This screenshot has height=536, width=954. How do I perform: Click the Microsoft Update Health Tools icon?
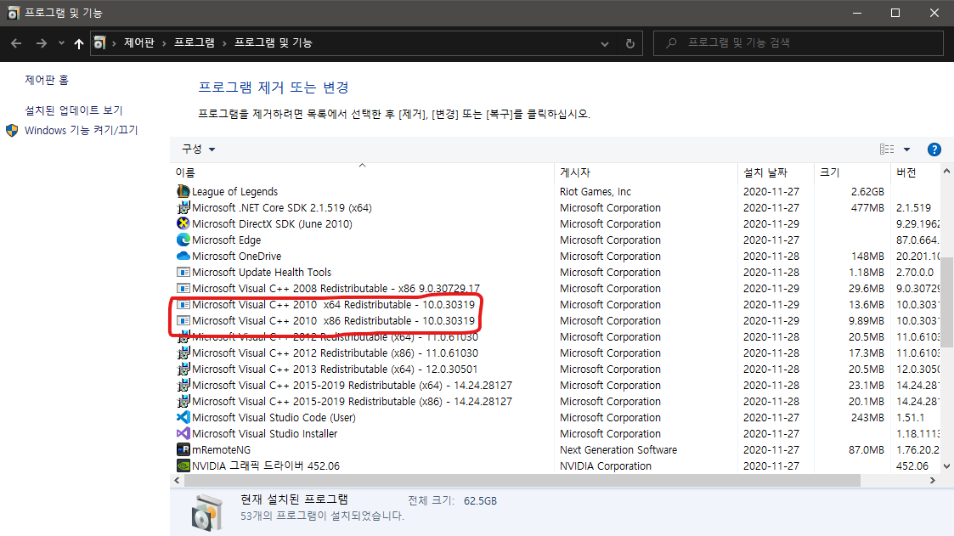pyautogui.click(x=183, y=272)
